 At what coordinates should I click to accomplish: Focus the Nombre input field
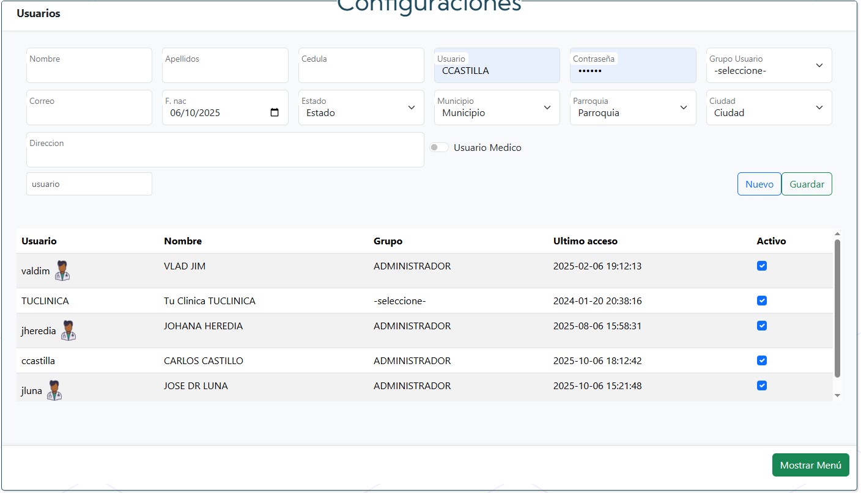click(x=89, y=65)
